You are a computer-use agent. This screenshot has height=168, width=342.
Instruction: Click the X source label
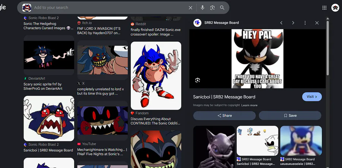pyautogui.click(x=83, y=83)
